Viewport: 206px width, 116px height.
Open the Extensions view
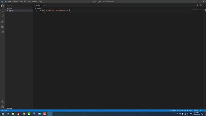point(3,26)
